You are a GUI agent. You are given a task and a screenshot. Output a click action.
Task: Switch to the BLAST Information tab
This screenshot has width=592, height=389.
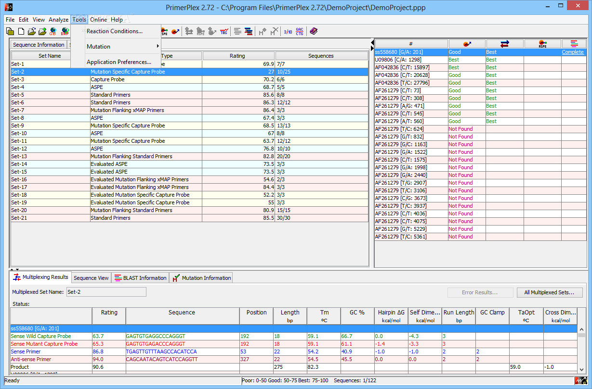(140, 278)
